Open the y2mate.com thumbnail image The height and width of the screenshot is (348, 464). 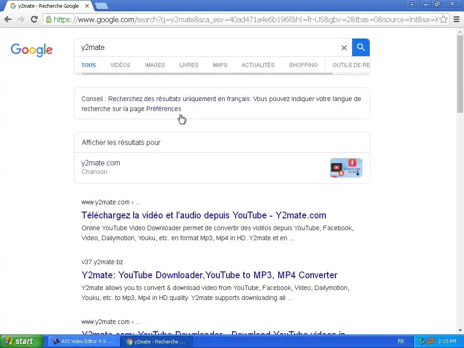[x=346, y=168]
